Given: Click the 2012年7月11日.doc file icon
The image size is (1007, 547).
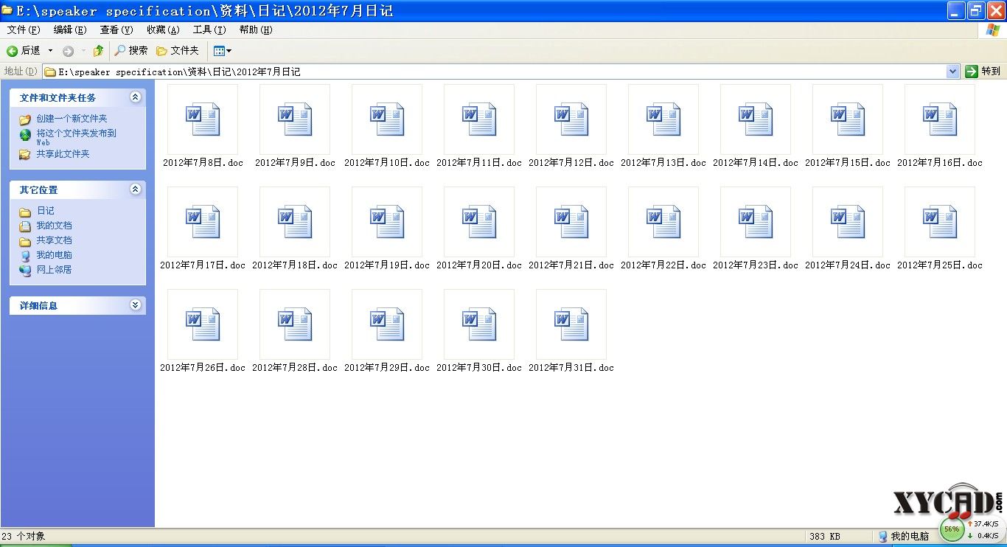Looking at the screenshot, I should click(x=479, y=119).
